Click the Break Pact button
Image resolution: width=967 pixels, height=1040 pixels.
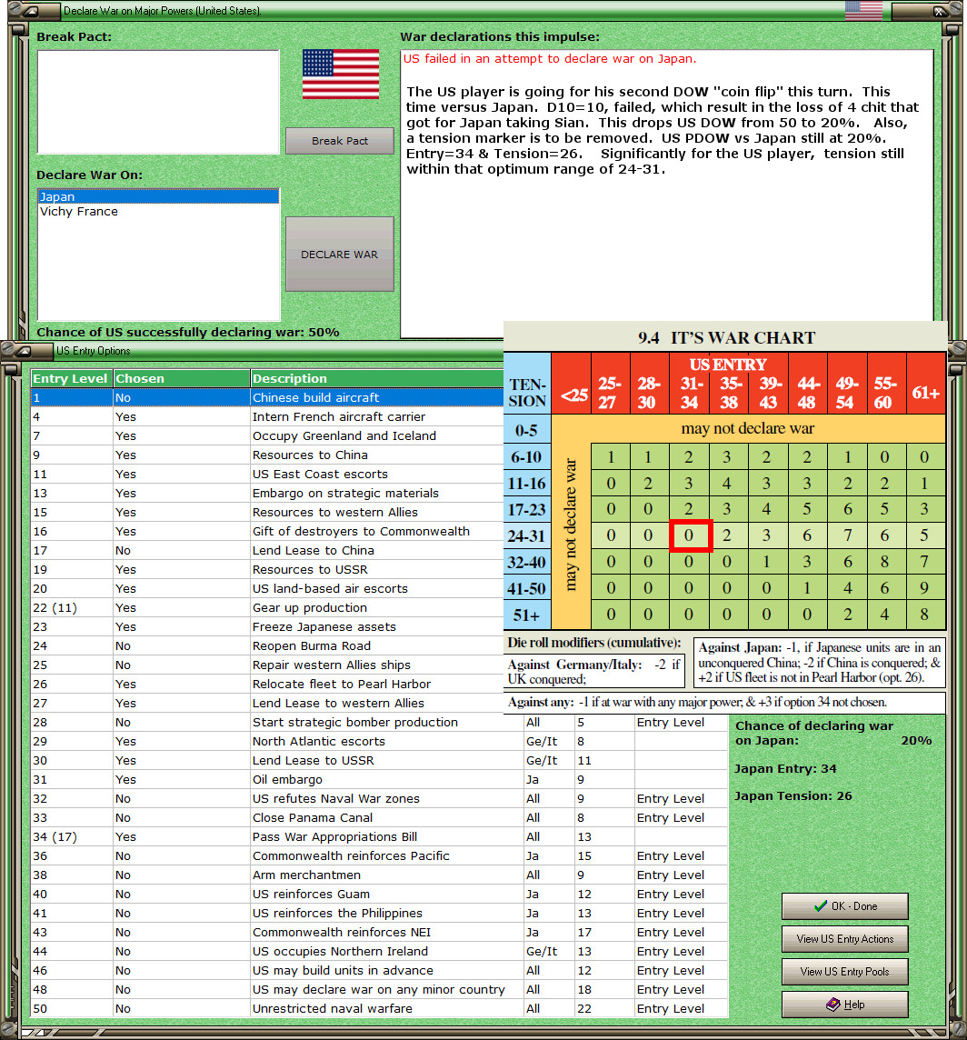340,141
